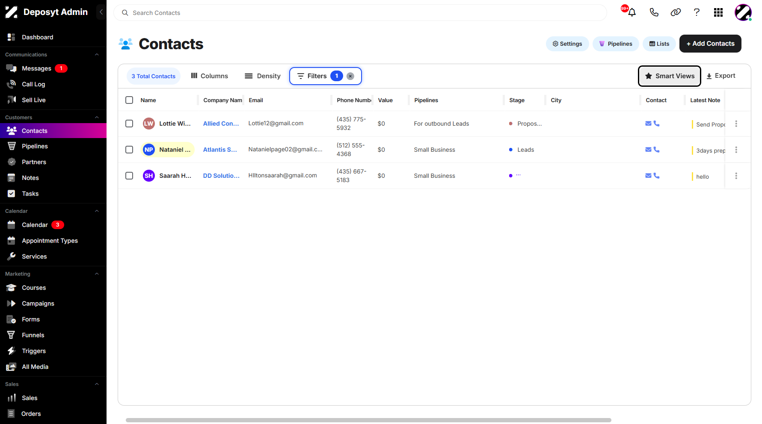Open the notifications bell icon
Screen dimensions: 762x424
click(632, 12)
